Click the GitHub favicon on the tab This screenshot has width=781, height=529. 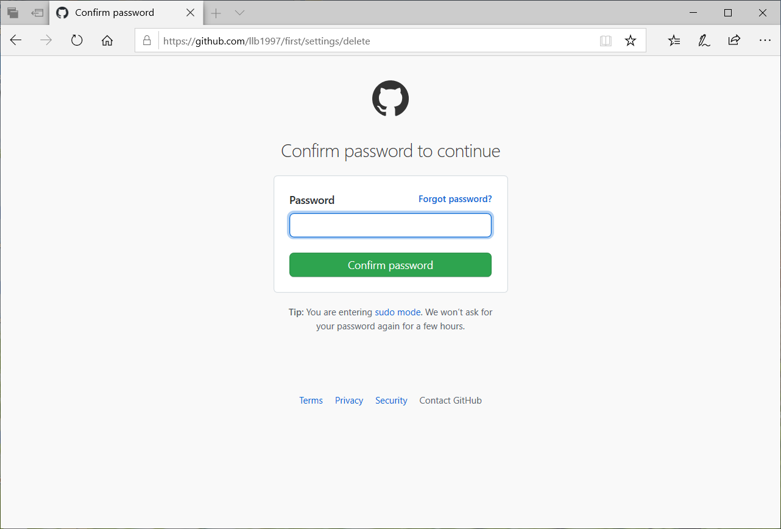[62, 13]
